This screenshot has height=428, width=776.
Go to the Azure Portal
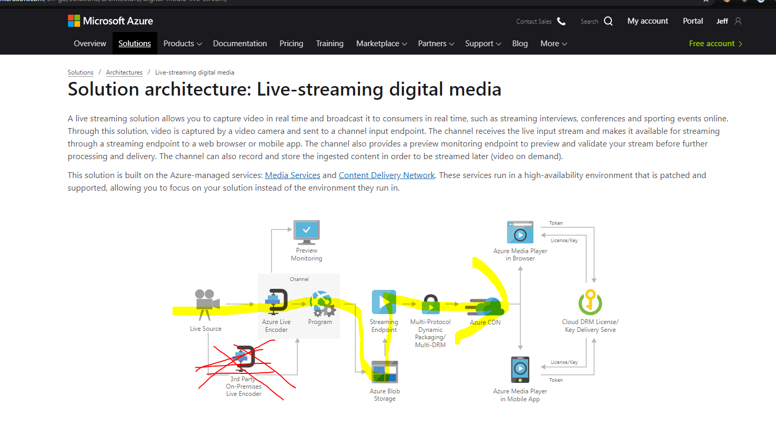point(693,21)
